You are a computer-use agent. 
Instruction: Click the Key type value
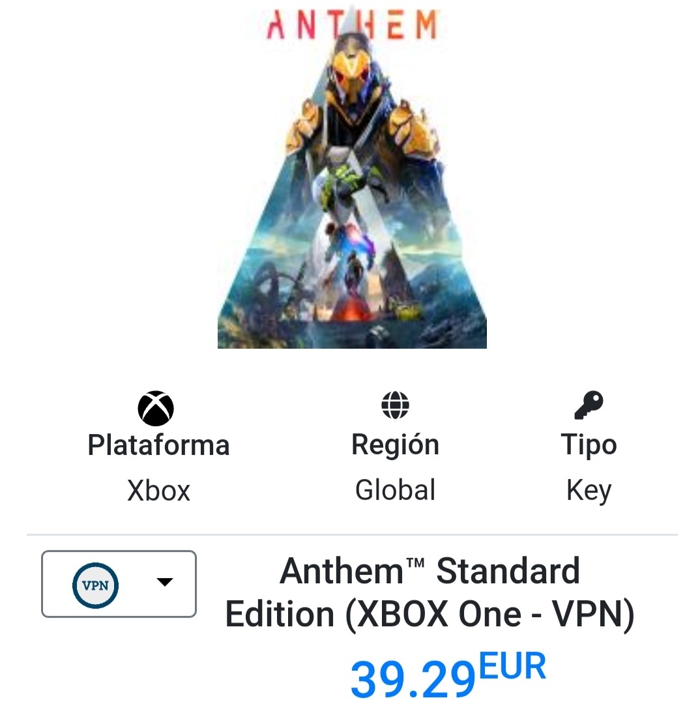[x=589, y=491]
